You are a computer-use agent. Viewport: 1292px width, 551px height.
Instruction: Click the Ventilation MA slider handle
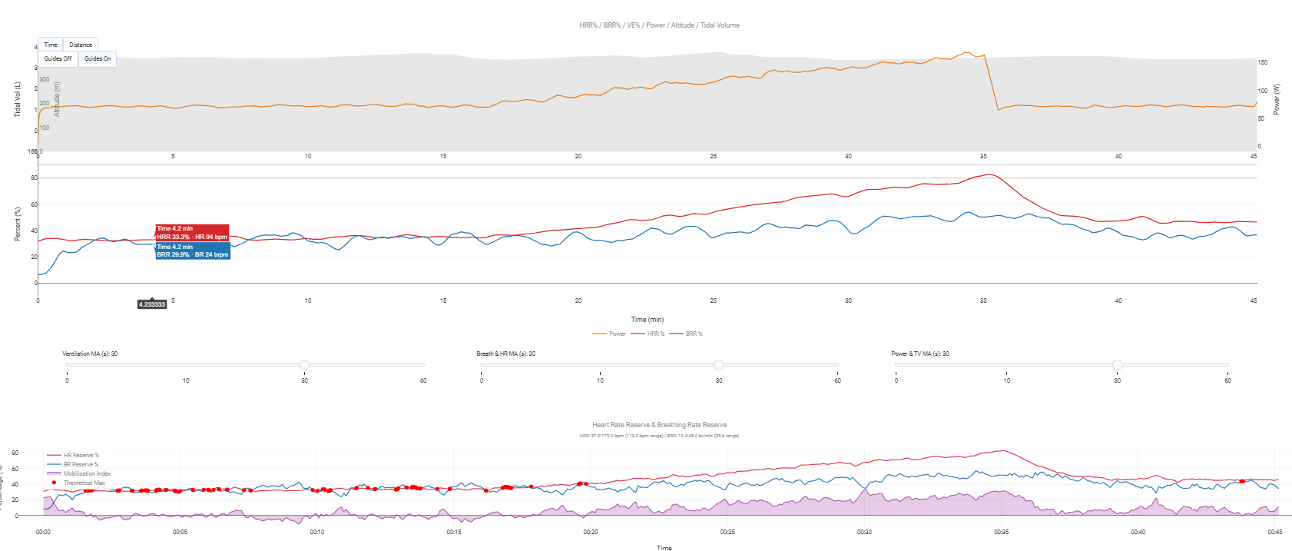pyautogui.click(x=305, y=365)
